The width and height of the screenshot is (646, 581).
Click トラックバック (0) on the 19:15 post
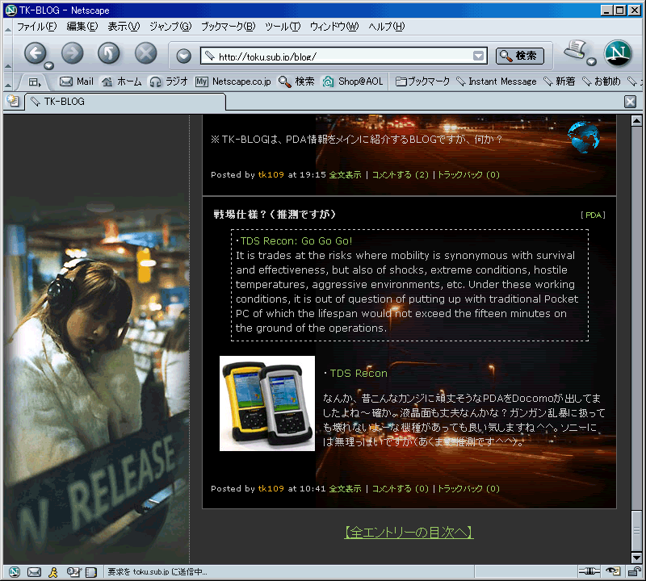(x=468, y=174)
